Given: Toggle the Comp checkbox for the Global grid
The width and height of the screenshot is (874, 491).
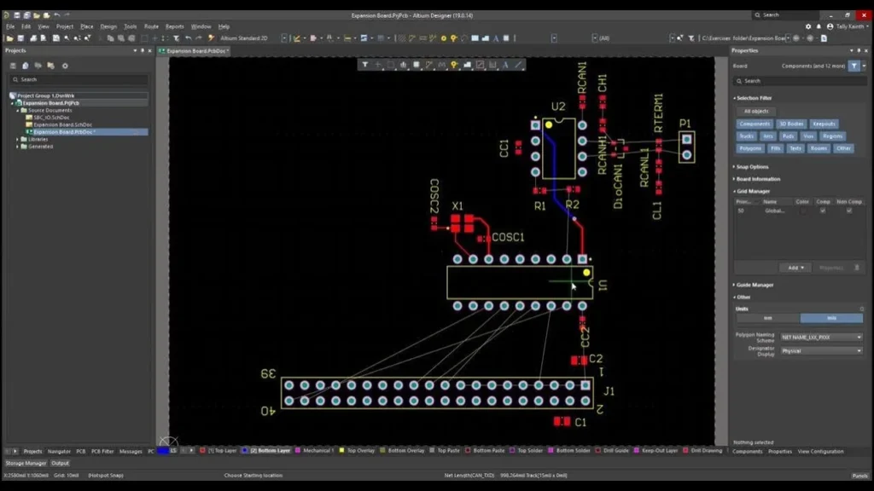Looking at the screenshot, I should coord(823,211).
